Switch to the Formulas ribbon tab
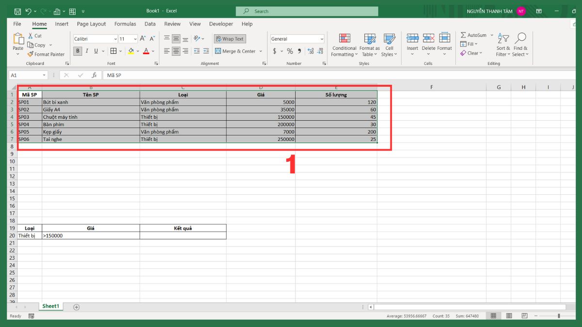Viewport: 582px width, 327px height. tap(125, 24)
